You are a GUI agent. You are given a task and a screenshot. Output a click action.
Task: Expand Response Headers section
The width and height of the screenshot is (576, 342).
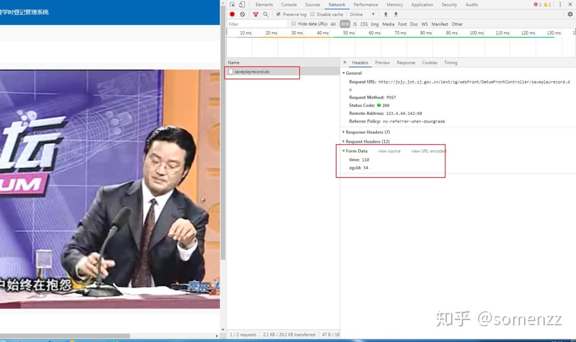point(367,132)
